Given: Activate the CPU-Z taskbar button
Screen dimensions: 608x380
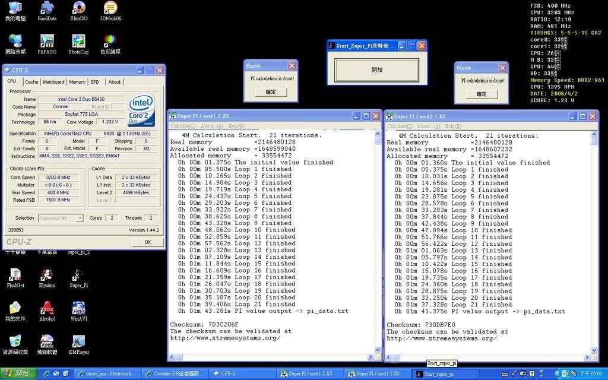Looking at the screenshot, I should click(242, 374).
